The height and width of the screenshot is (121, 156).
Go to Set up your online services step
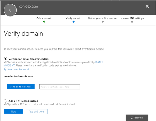(x=103, y=18)
